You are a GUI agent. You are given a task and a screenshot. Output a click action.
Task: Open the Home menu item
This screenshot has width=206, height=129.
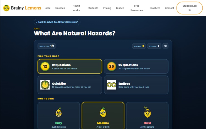click(47, 8)
